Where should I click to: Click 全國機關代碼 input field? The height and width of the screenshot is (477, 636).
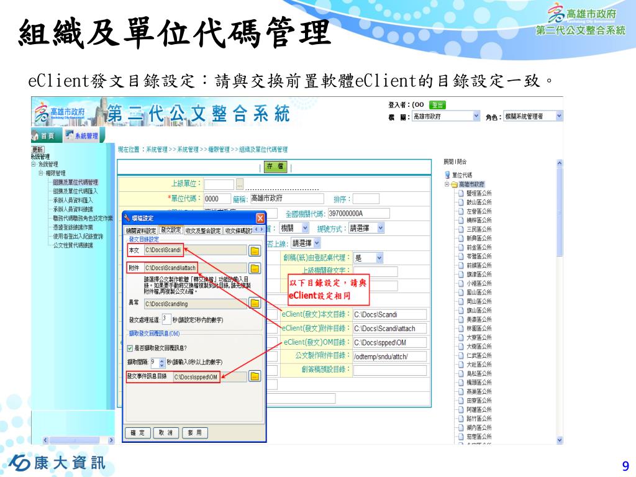coord(358,214)
